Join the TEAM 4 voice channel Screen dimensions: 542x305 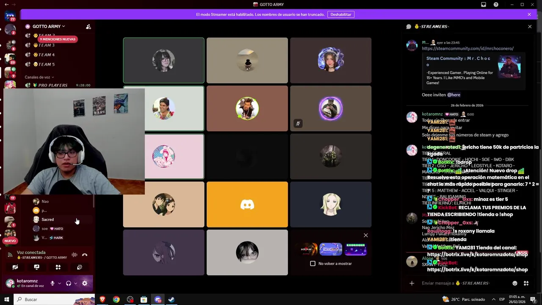(x=58, y=55)
